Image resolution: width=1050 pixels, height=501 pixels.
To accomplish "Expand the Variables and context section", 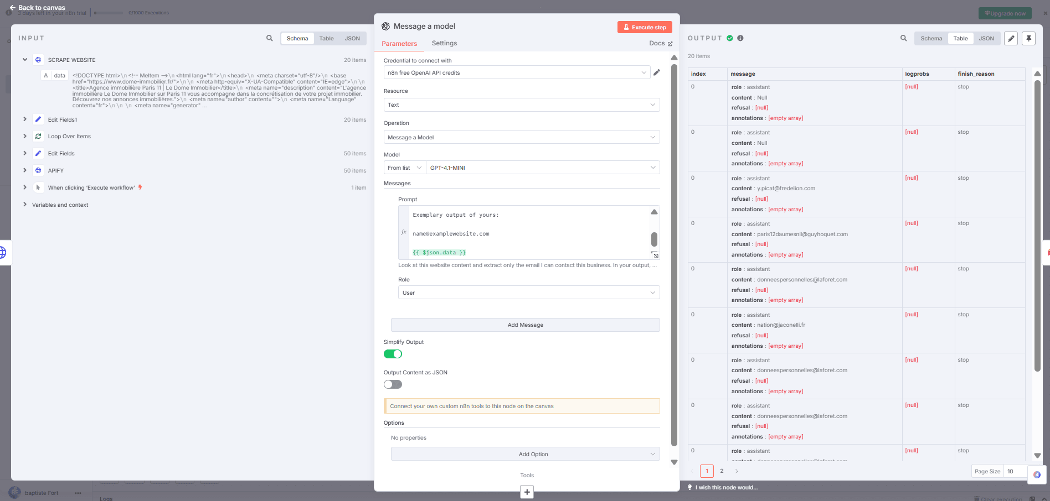I will (x=25, y=205).
